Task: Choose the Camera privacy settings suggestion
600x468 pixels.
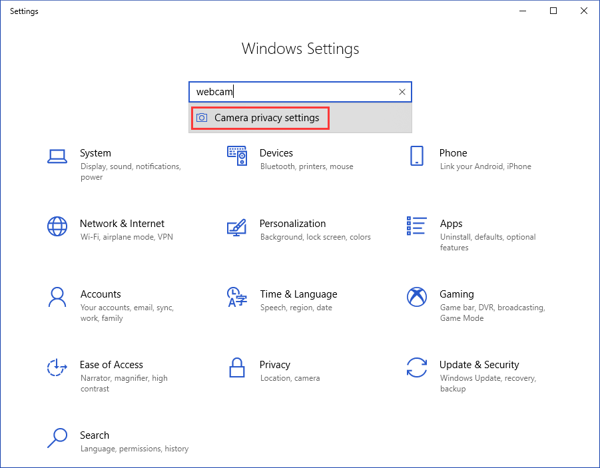Action: click(266, 118)
